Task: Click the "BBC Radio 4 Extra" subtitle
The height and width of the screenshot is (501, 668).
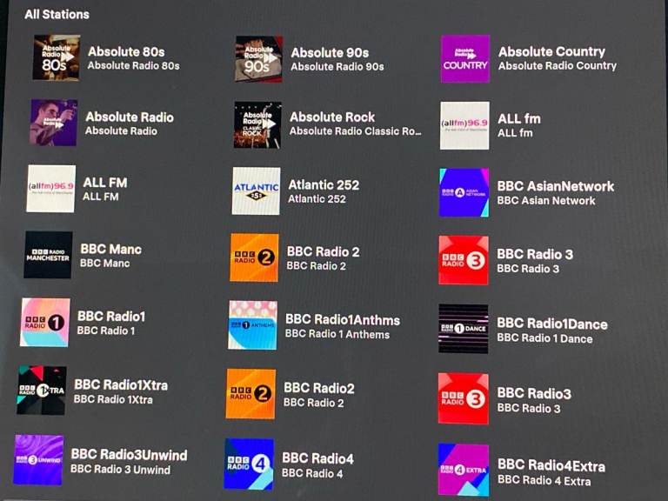Action: click(x=544, y=481)
